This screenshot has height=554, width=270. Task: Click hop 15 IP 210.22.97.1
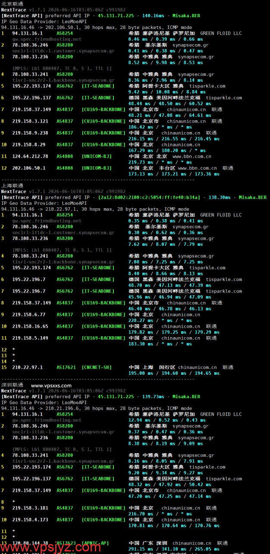[28, 367]
